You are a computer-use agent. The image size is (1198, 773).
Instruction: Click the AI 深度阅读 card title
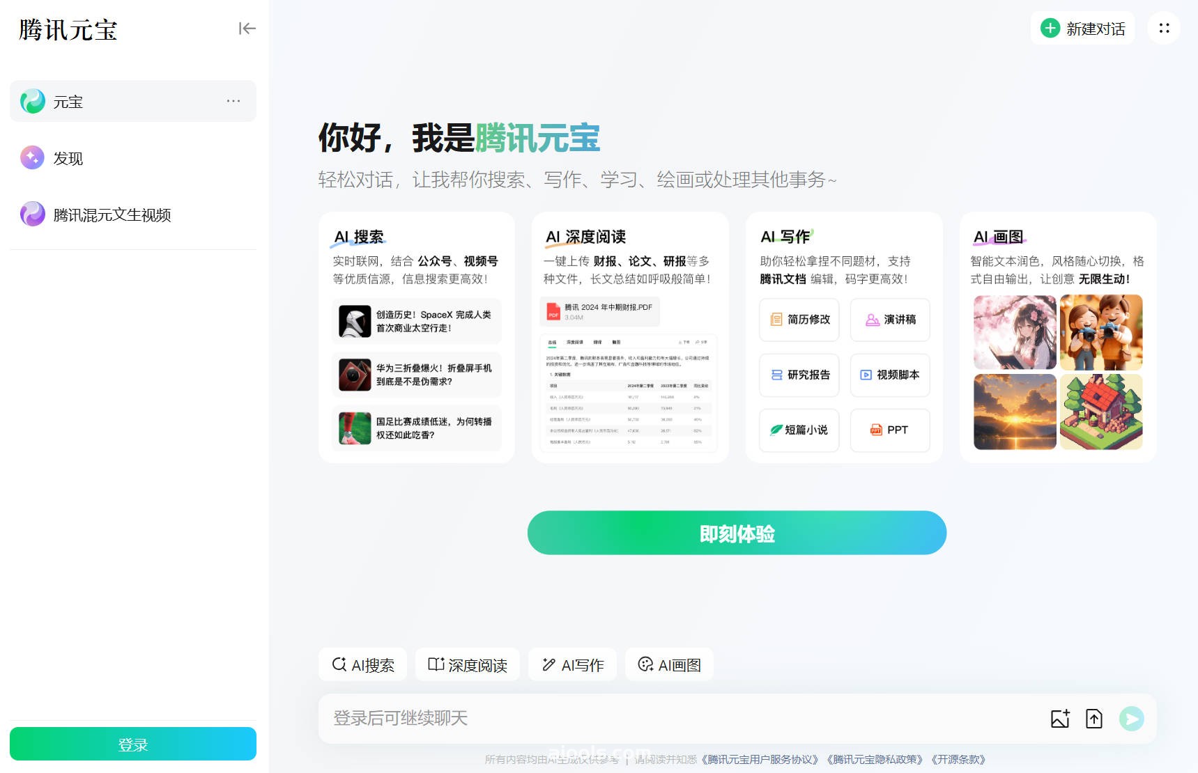pos(585,237)
